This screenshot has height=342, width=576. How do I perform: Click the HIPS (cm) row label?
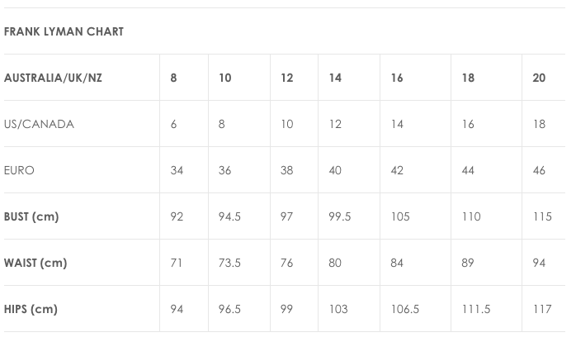tap(31, 309)
